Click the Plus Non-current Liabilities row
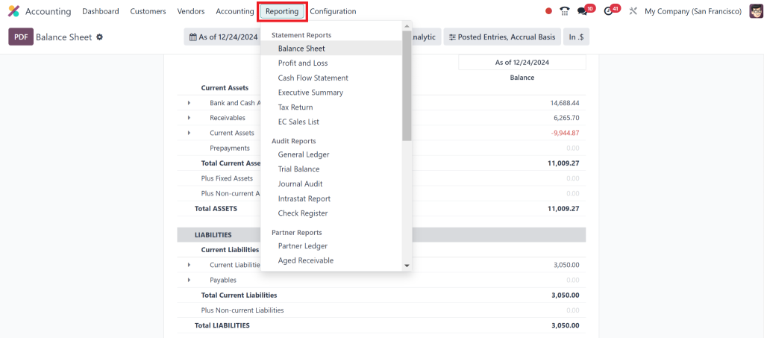Image resolution: width=764 pixels, height=338 pixels. pyautogui.click(x=381, y=310)
